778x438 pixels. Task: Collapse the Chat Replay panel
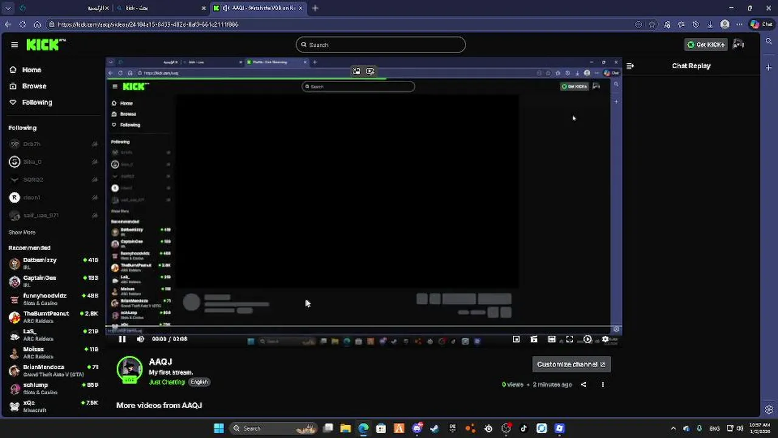point(630,66)
